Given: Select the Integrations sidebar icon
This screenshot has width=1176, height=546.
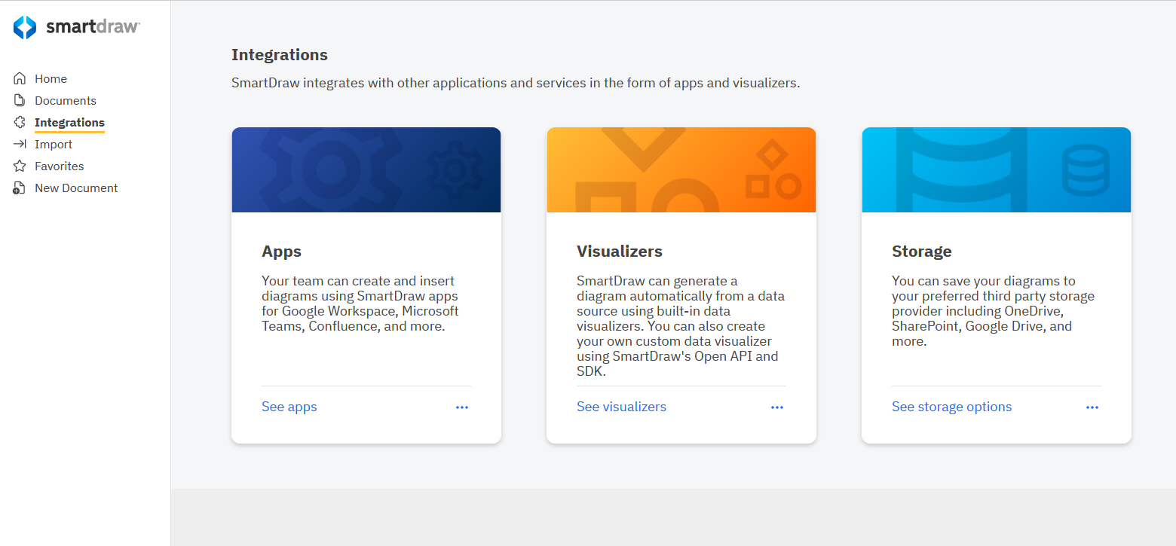Looking at the screenshot, I should (x=19, y=122).
